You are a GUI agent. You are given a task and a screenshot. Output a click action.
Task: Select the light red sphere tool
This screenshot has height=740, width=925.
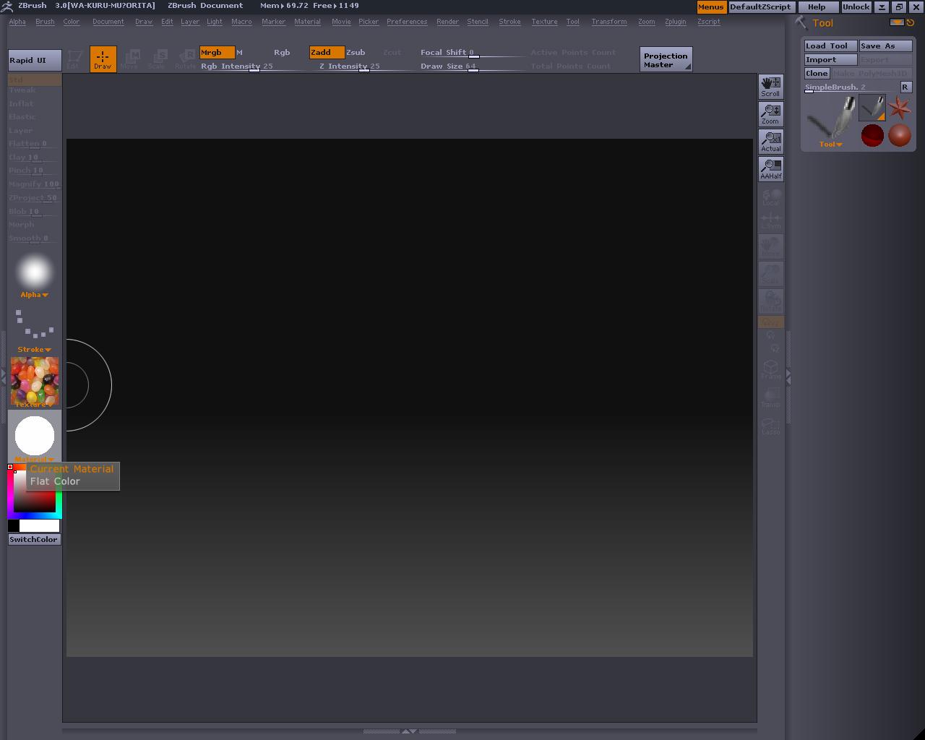pyautogui.click(x=900, y=135)
